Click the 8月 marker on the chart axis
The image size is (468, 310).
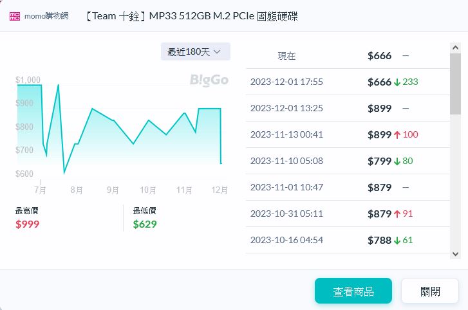pos(77,190)
